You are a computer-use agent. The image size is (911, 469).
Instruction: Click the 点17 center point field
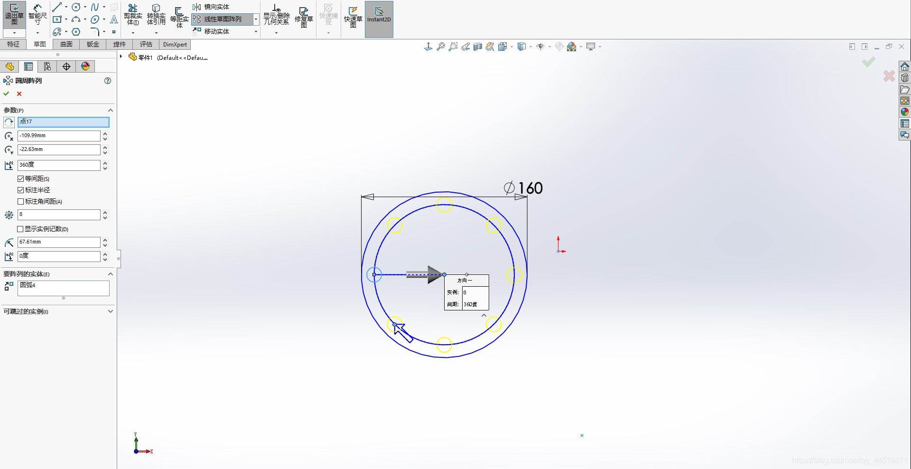pos(64,122)
